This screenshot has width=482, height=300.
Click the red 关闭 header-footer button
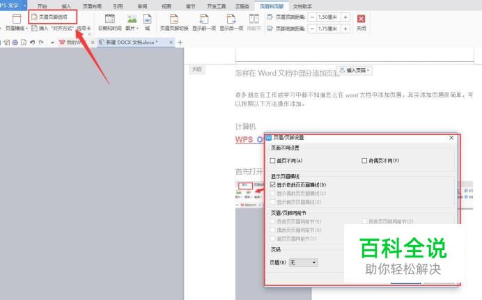pos(361,19)
